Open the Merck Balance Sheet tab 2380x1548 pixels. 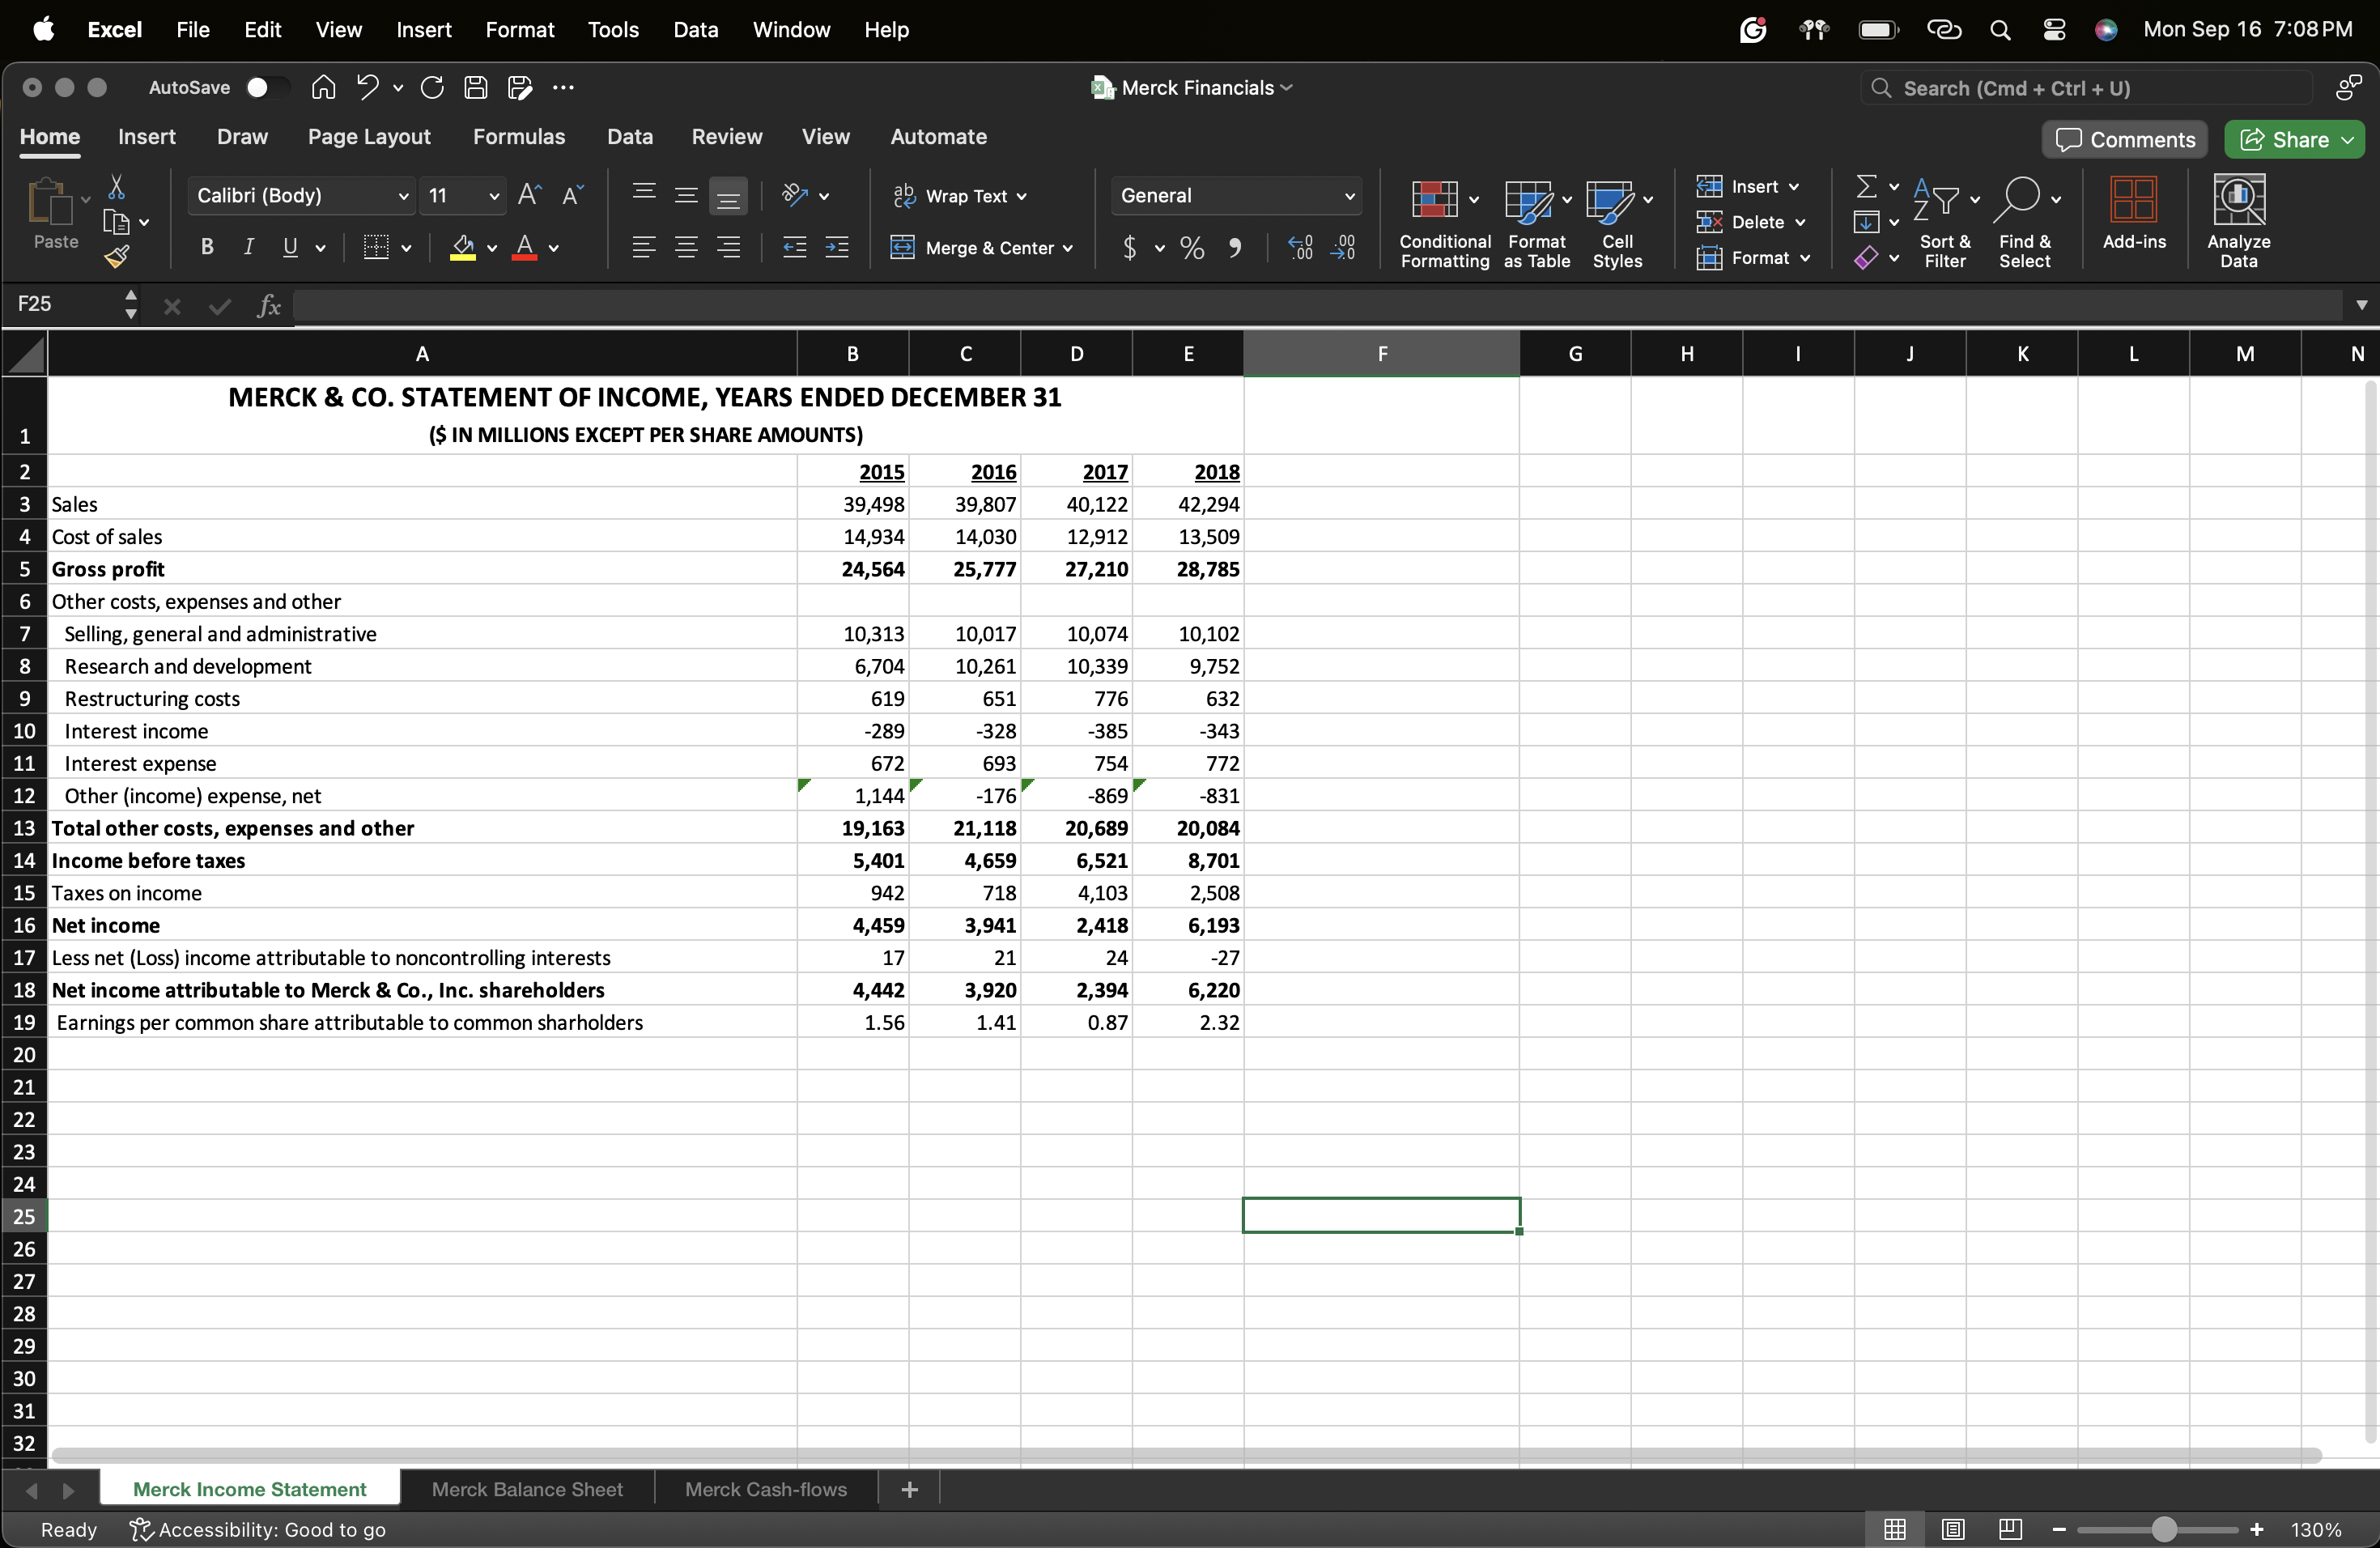pos(527,1488)
